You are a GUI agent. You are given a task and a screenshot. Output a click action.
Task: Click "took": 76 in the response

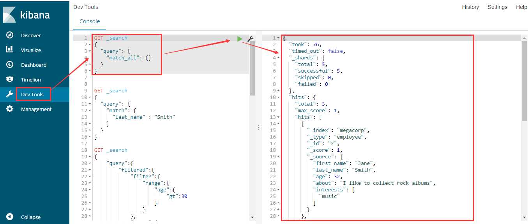305,45
